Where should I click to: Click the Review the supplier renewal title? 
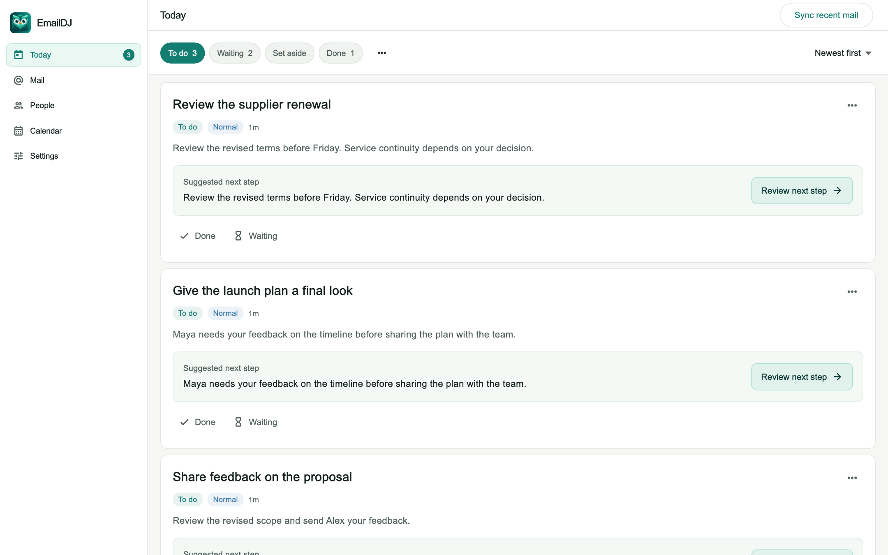coord(252,104)
